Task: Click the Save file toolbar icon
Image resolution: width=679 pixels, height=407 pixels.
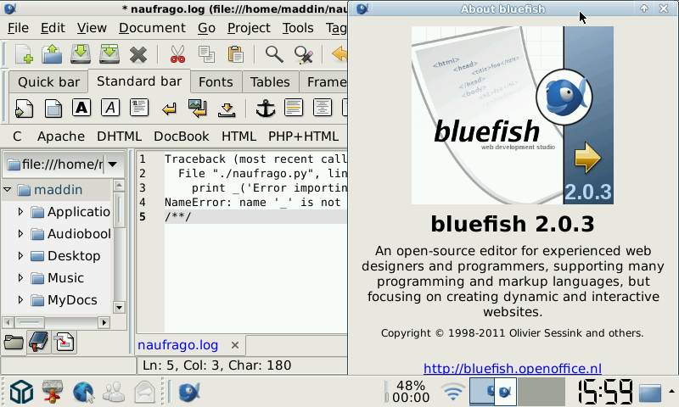Action: pyautogui.click(x=81, y=54)
